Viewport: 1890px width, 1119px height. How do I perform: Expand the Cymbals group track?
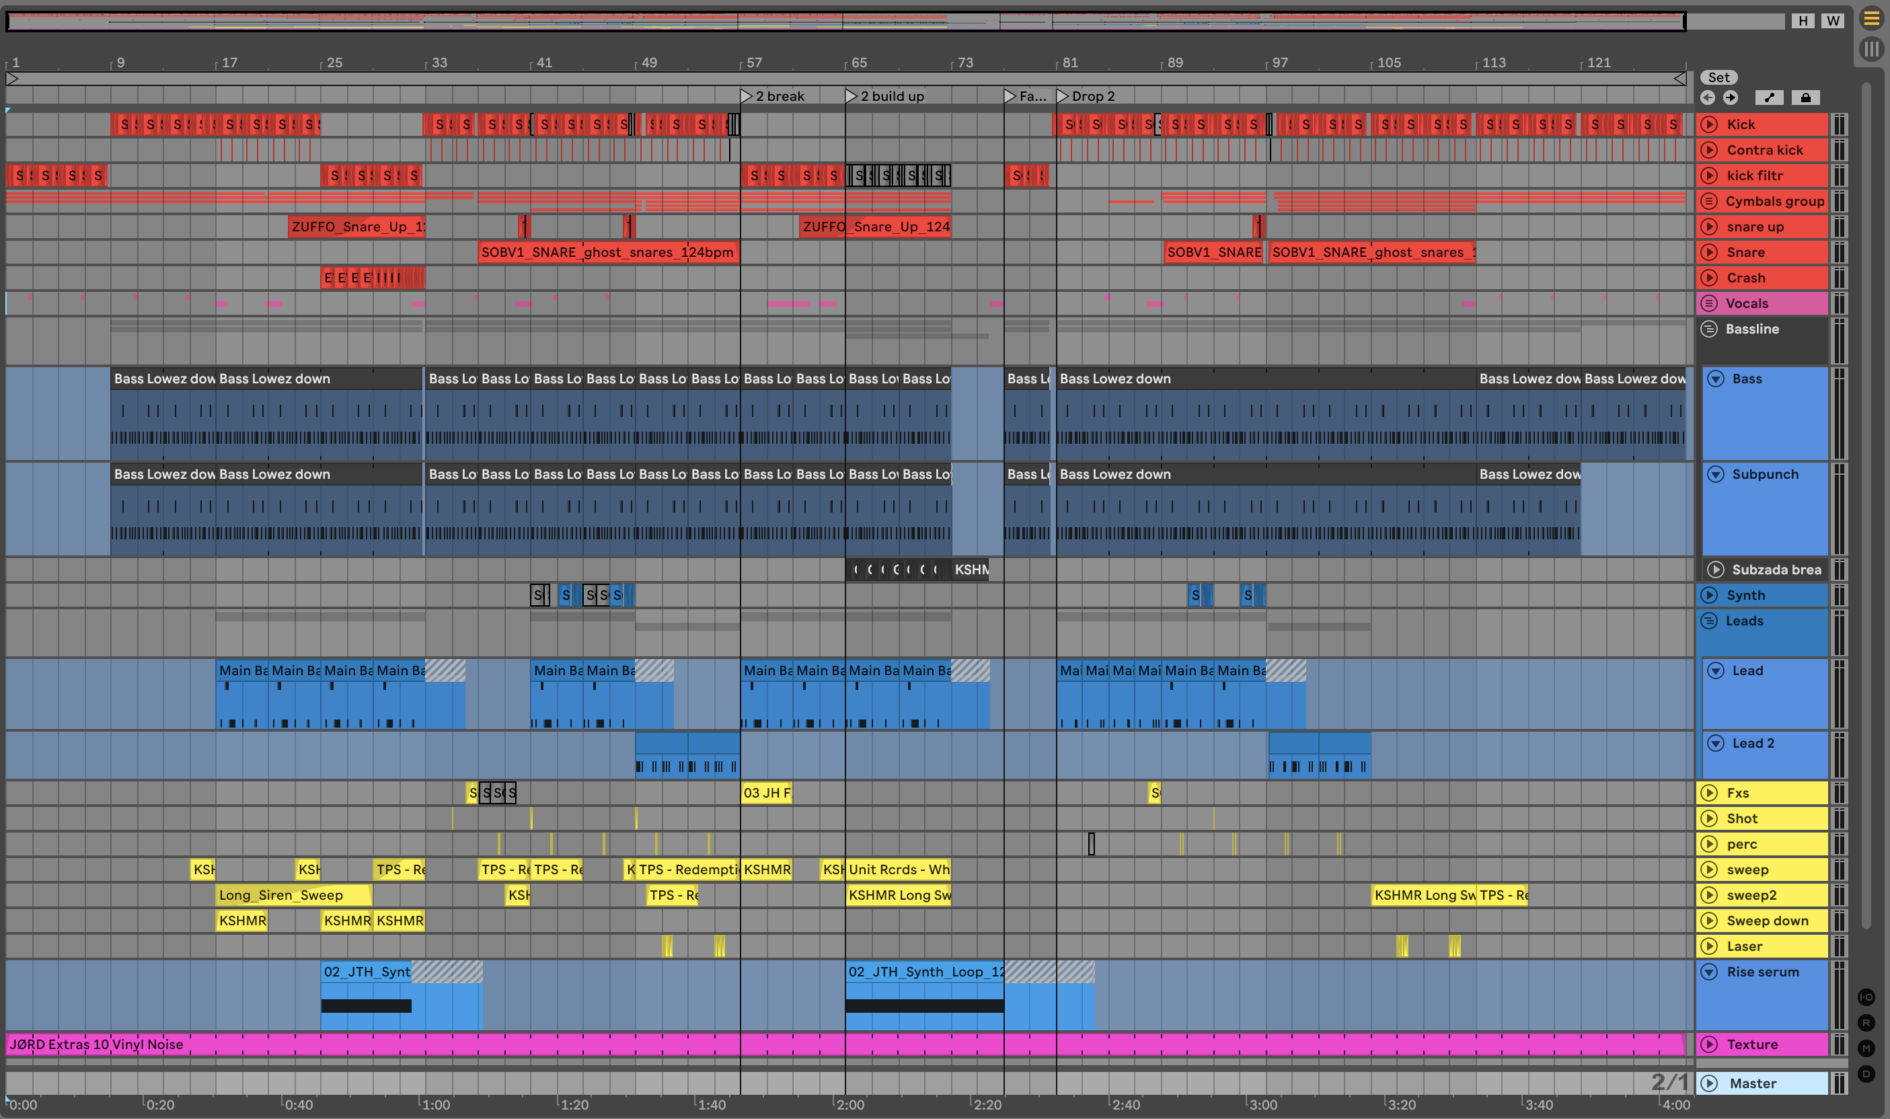coord(1710,201)
